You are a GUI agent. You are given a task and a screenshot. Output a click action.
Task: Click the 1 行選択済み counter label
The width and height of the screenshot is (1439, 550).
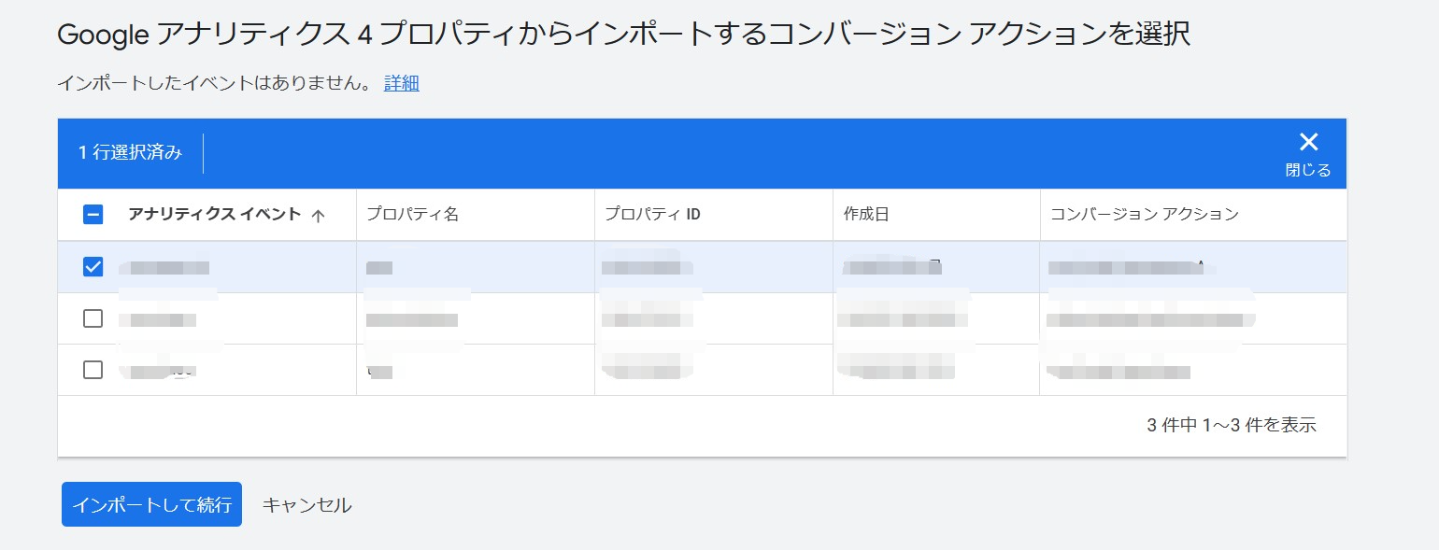coord(131,152)
